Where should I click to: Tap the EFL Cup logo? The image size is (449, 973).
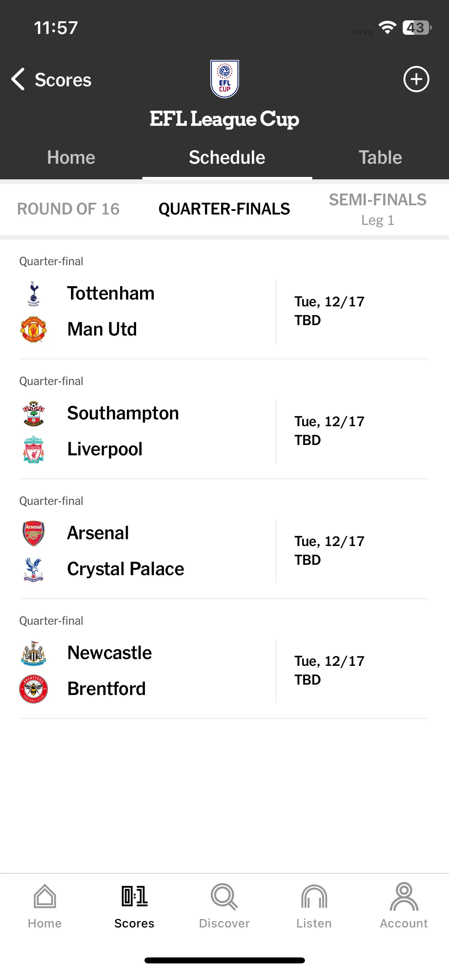click(x=225, y=79)
